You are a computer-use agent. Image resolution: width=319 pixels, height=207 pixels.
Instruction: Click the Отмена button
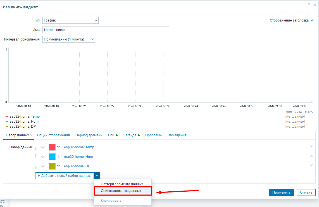tap(306, 192)
